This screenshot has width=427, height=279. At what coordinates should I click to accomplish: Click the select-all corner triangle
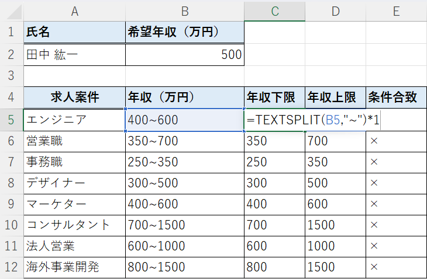pos(14,12)
